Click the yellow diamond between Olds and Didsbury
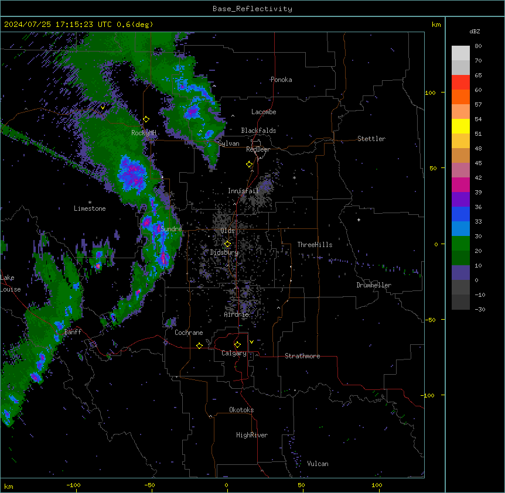 click(x=227, y=244)
